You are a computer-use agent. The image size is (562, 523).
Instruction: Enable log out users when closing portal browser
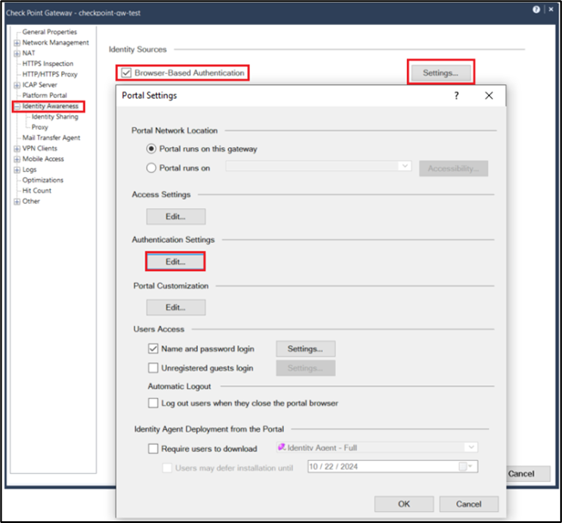coord(154,403)
